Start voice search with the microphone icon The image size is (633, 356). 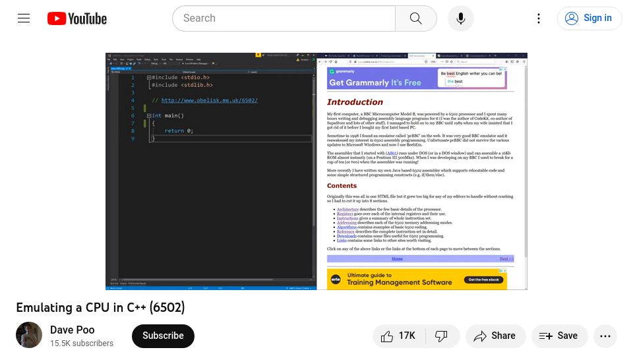[x=461, y=18]
